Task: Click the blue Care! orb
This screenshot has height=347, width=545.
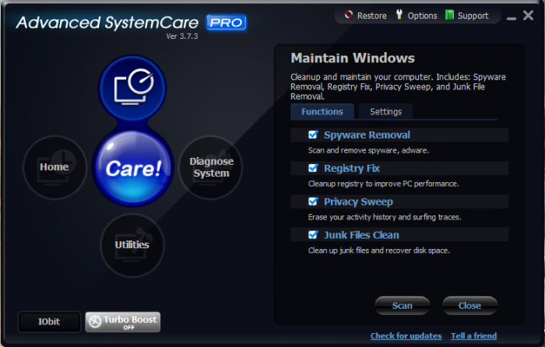Action: 133,168
